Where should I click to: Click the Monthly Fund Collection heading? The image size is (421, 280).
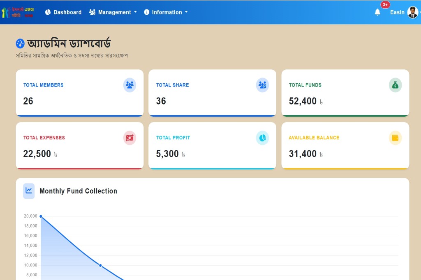click(79, 191)
